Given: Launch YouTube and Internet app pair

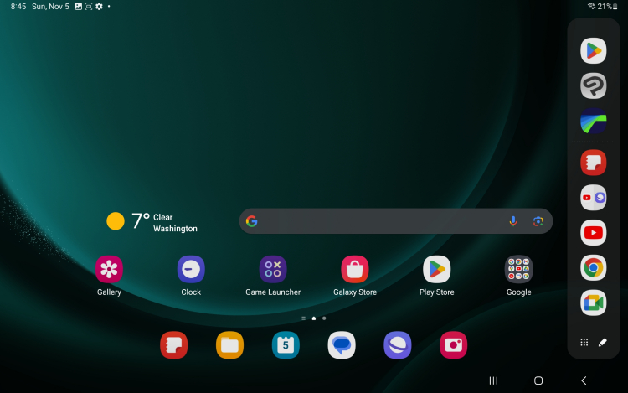Looking at the screenshot, I should coord(593,198).
